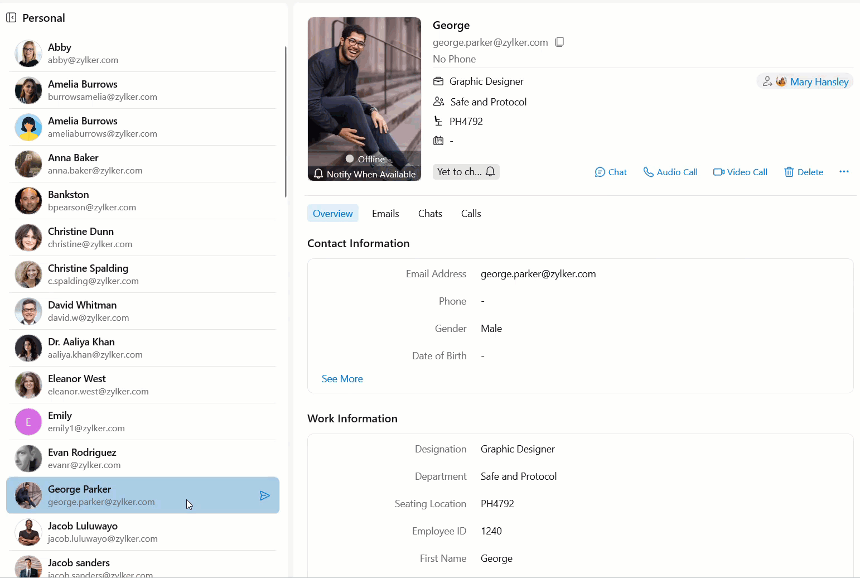Select Christine Dunn in the list
This screenshot has width=860, height=578.
pos(143,238)
